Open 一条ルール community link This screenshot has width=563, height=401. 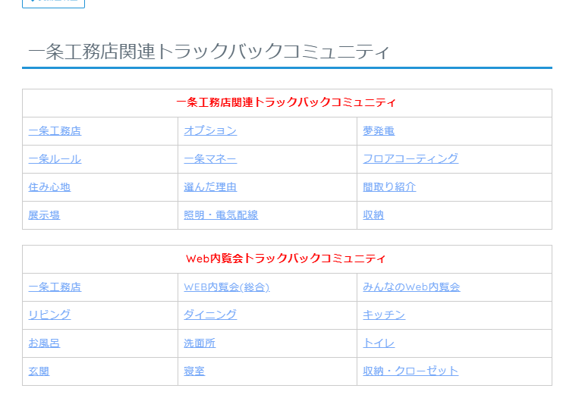click(55, 159)
